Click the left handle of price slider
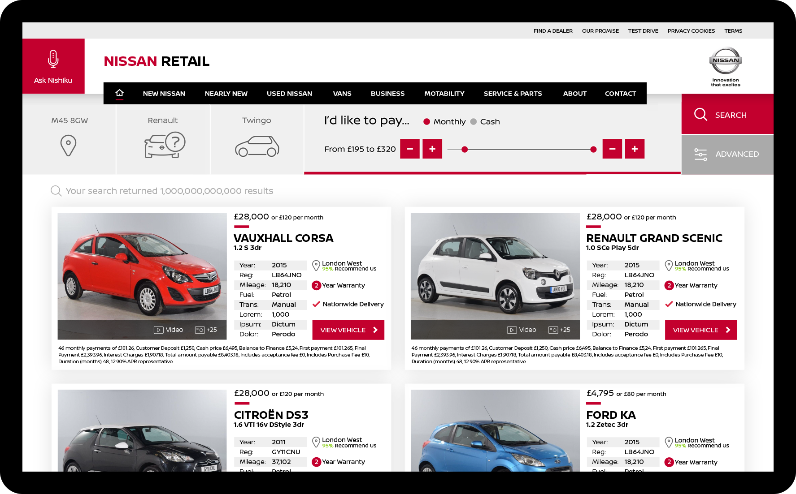 (465, 150)
